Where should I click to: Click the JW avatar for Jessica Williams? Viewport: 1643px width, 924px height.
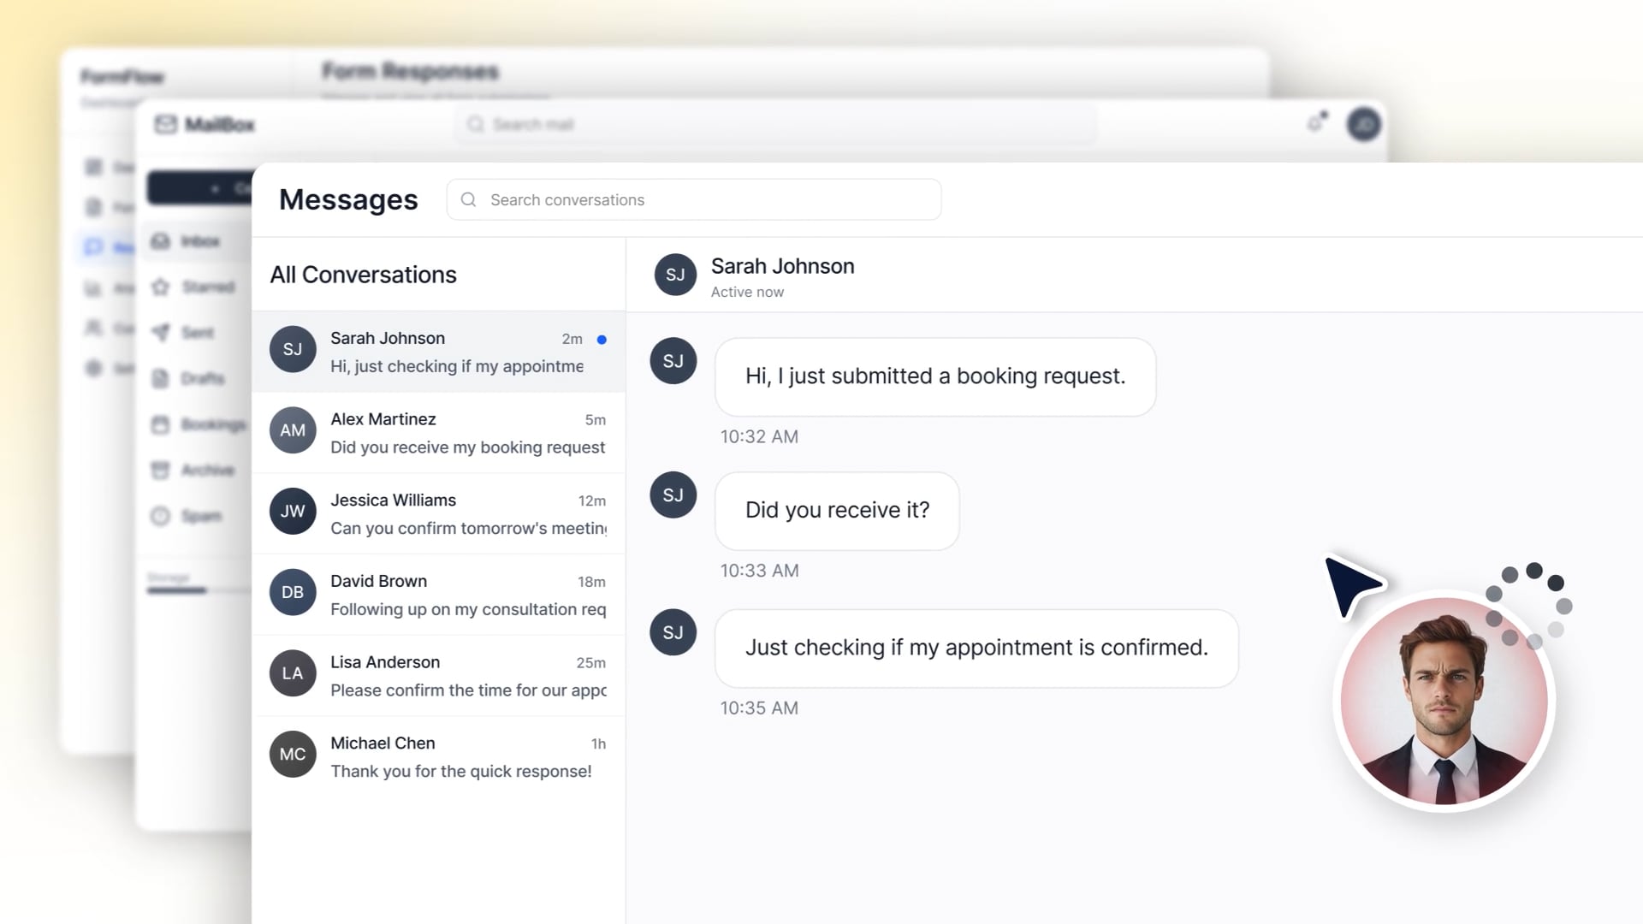coord(293,511)
